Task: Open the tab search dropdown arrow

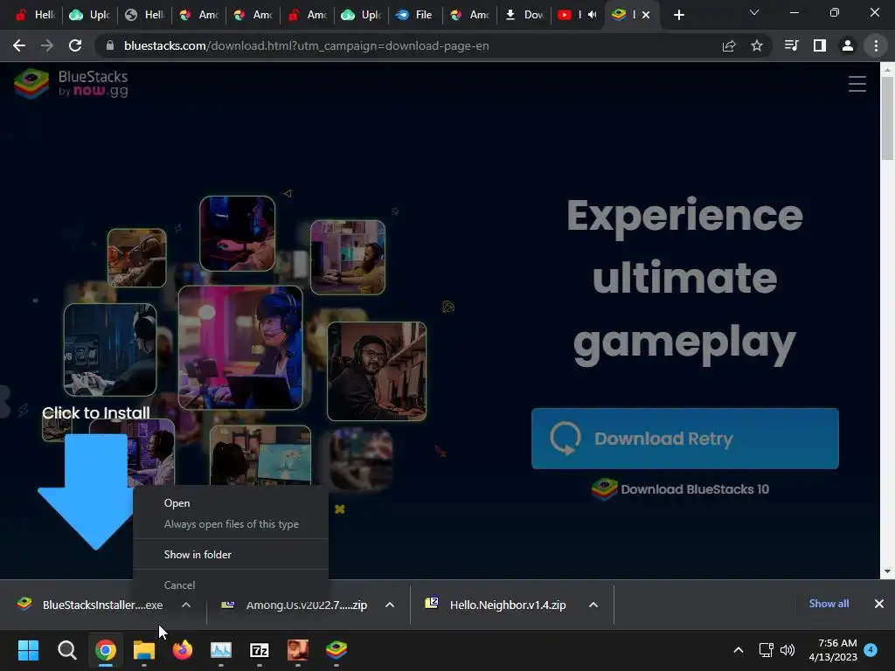Action: click(x=754, y=12)
